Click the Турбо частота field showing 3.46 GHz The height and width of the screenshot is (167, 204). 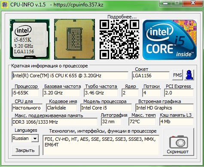tap(101, 93)
